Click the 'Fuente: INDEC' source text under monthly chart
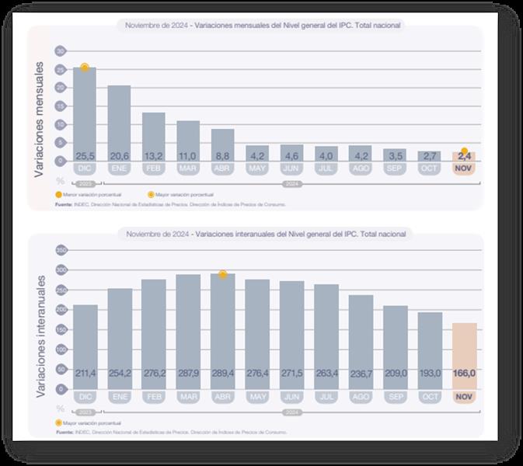 171,205
